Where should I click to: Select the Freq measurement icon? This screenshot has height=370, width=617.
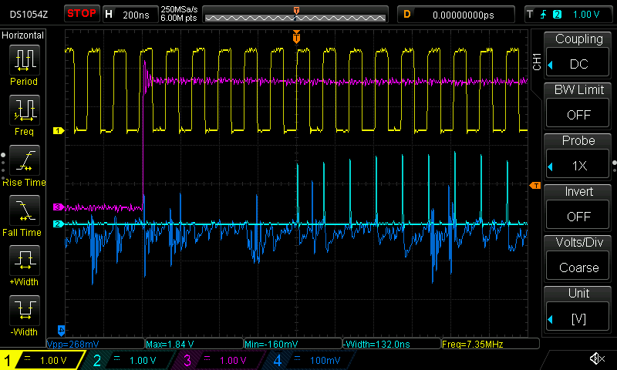click(x=24, y=110)
